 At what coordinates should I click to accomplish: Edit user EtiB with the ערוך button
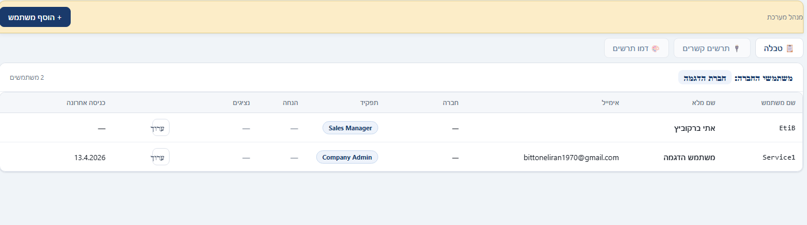160,128
